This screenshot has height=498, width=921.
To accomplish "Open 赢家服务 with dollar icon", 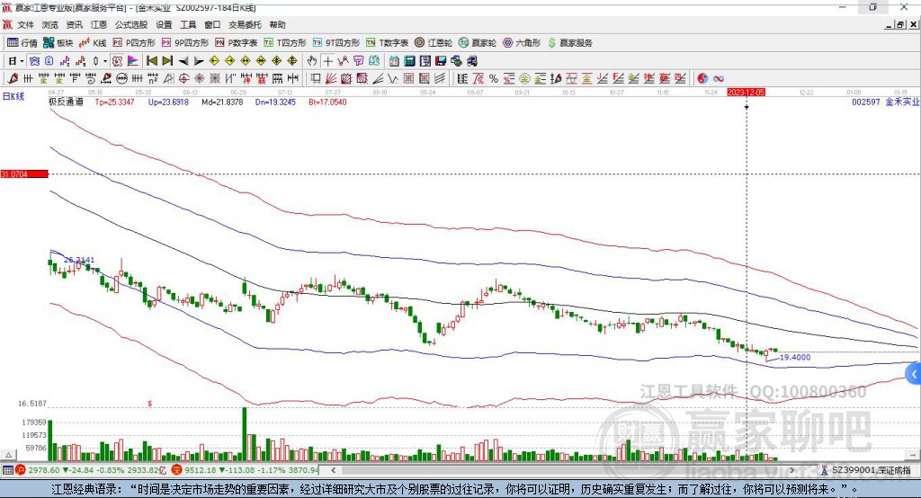I will pos(569,43).
